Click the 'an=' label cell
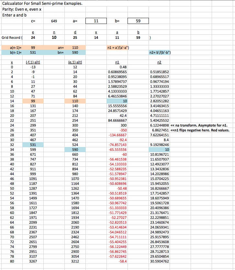The height and width of the screenshot is (270, 235). [61, 48]
